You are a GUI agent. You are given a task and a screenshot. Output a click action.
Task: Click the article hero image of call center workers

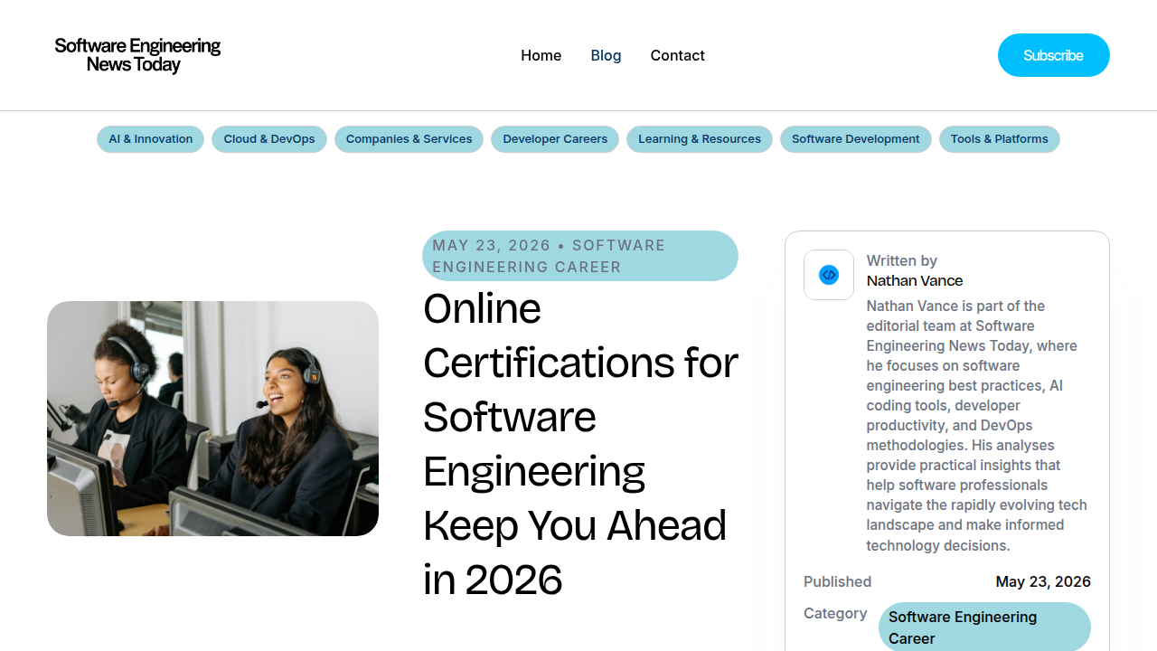coord(212,419)
